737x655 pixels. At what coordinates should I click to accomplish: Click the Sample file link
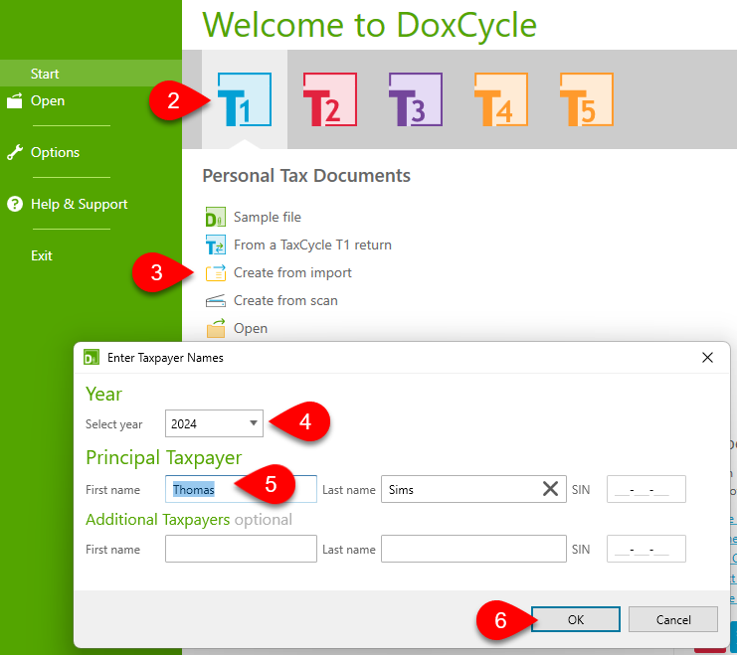coord(267,217)
